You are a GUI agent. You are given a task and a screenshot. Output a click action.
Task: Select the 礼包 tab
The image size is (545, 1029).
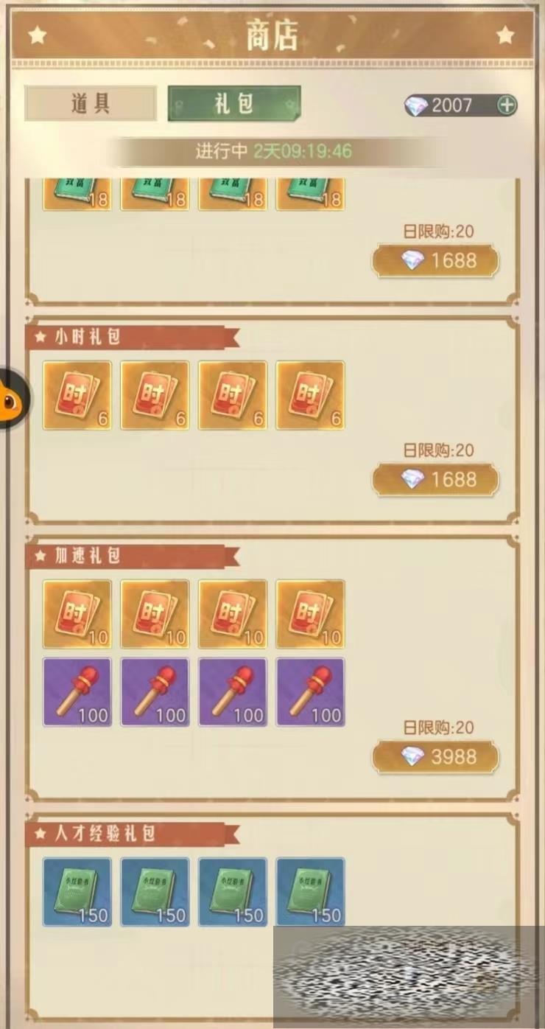234,103
